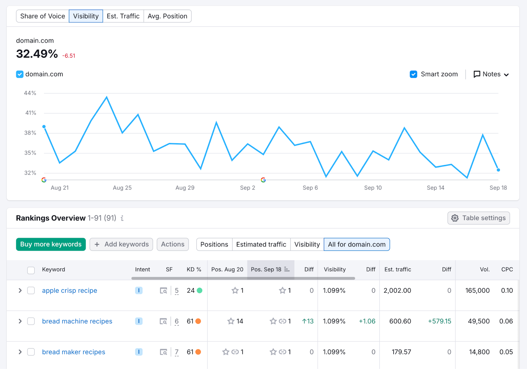Select the checkbox for the apple crisp recipe row

click(31, 291)
